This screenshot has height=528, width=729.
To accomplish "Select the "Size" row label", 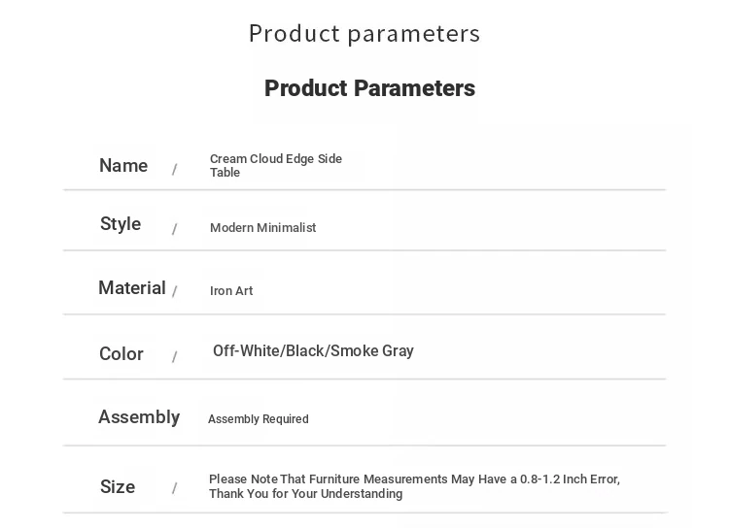I will 118,486.
